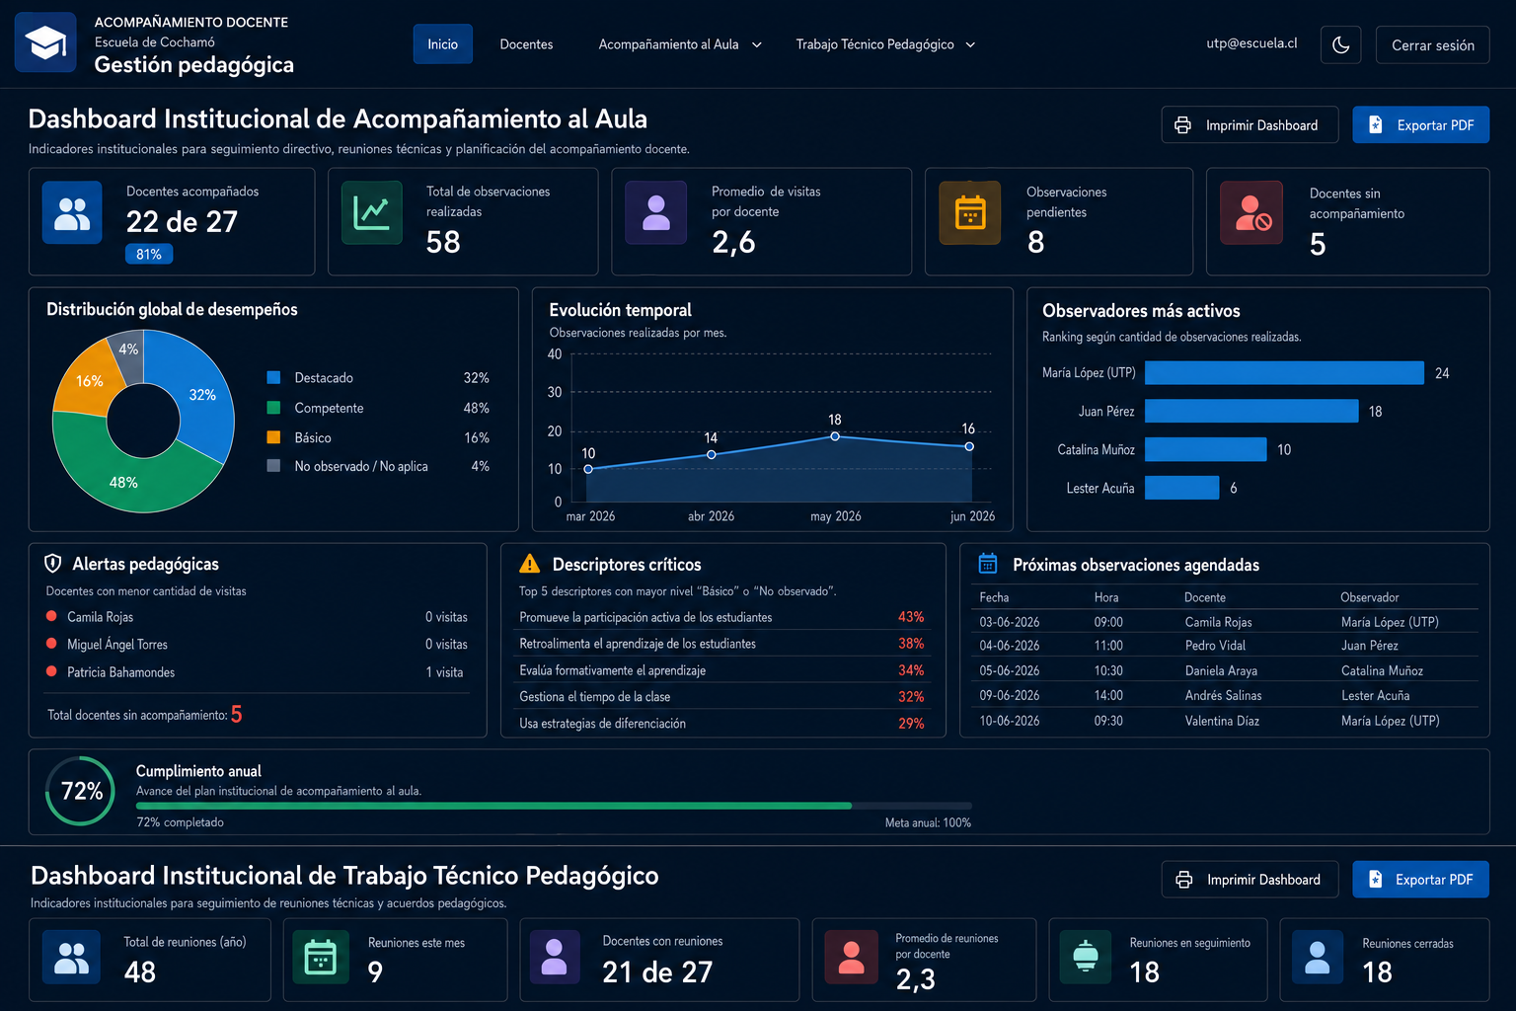1516x1011 pixels.
Task: Click the PDF file icon in lower Exportar PDF
Action: [1374, 880]
